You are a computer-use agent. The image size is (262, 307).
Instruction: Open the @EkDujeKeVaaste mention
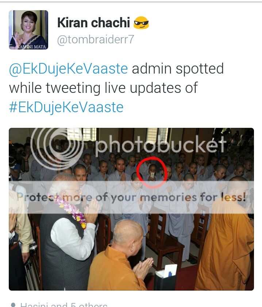[x=69, y=68]
